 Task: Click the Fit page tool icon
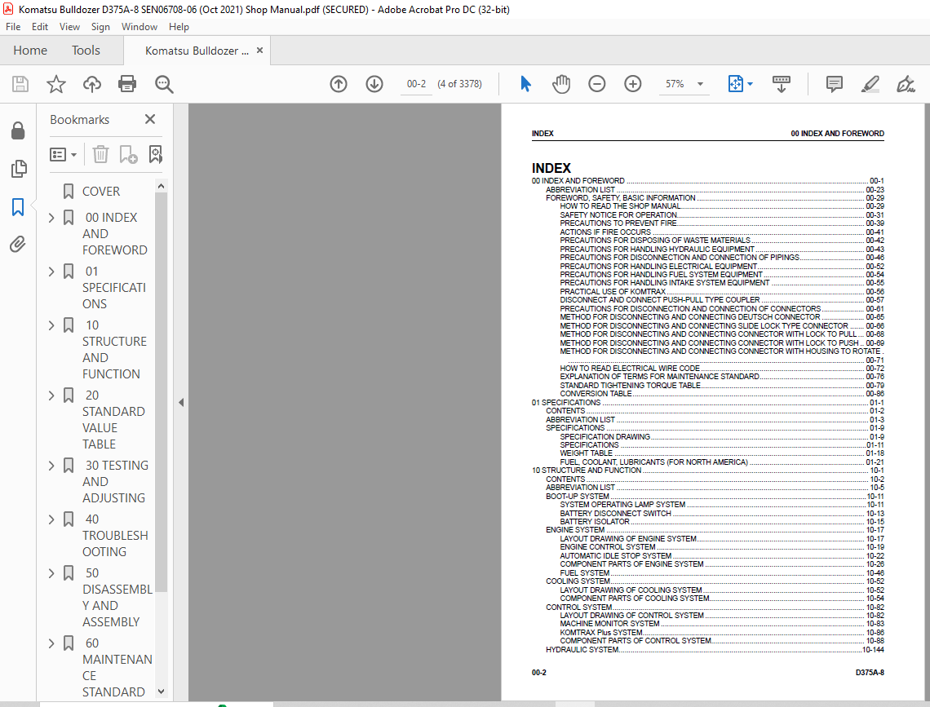tap(736, 84)
